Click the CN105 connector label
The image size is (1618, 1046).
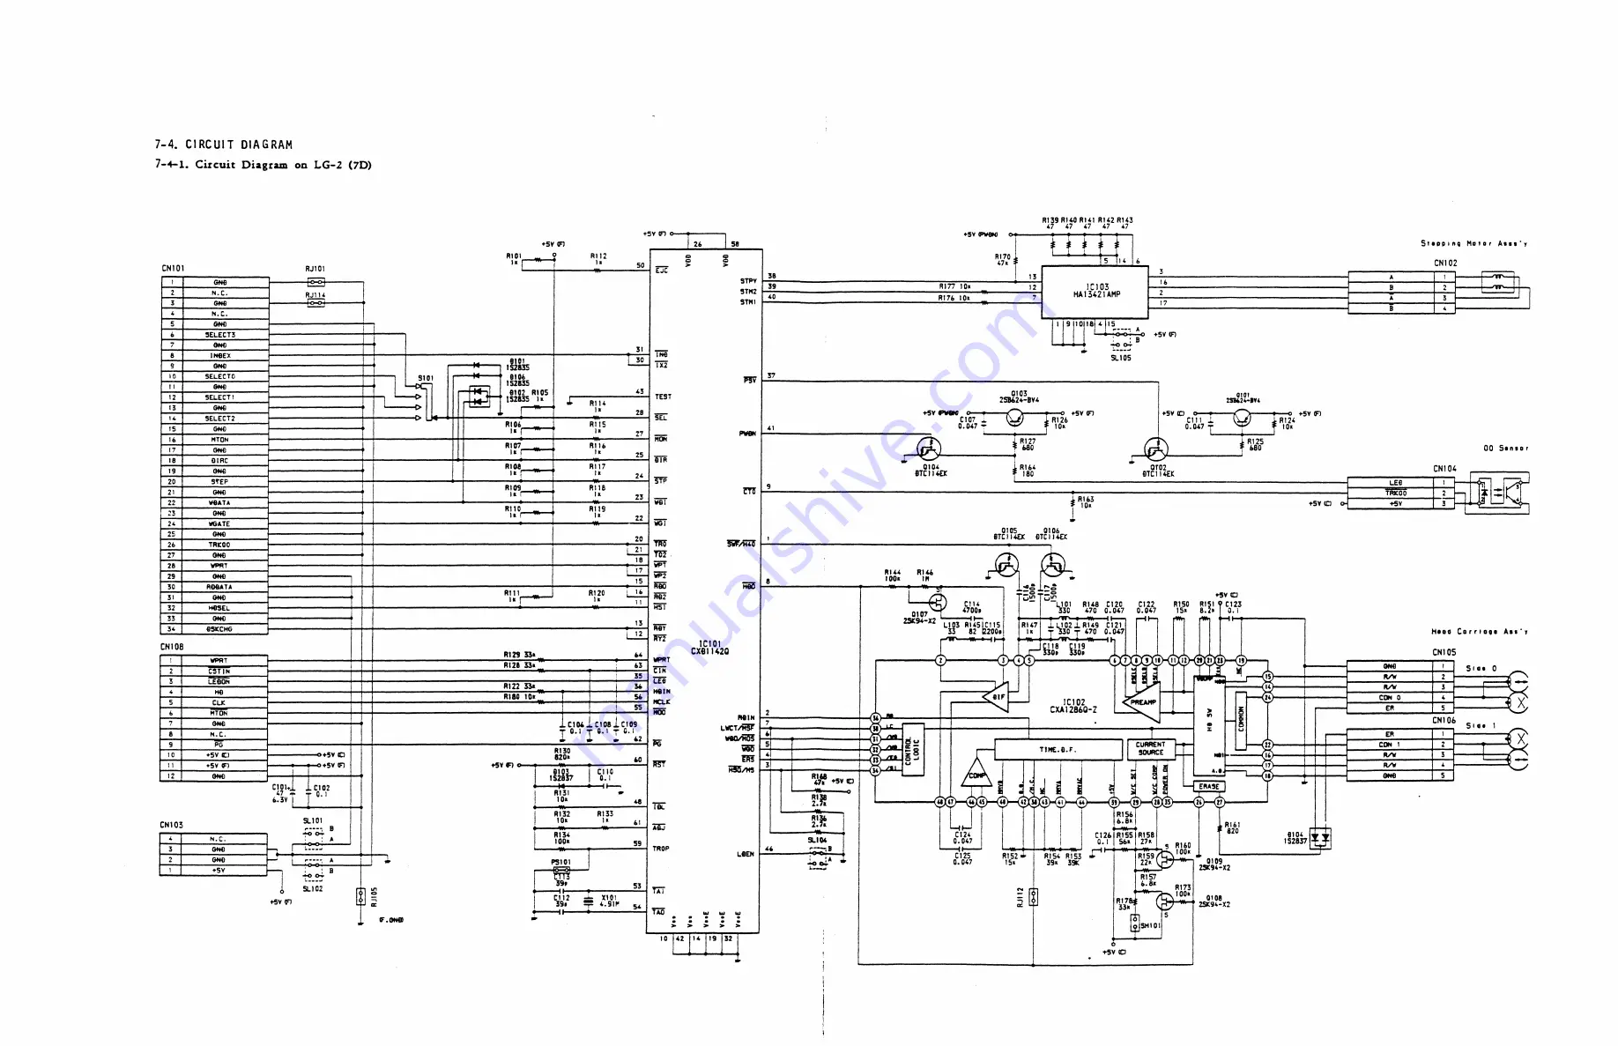pyautogui.click(x=1444, y=653)
